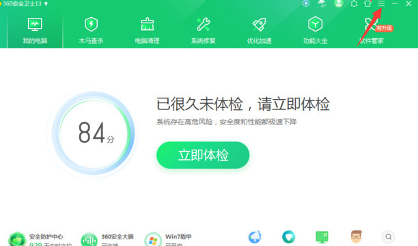Click the blue megaphone icon
This screenshot has width=418, height=246.
(x=255, y=237)
